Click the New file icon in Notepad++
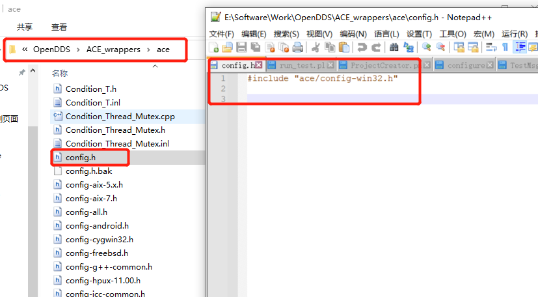Screen dimensions: 538x297 pos(214,48)
